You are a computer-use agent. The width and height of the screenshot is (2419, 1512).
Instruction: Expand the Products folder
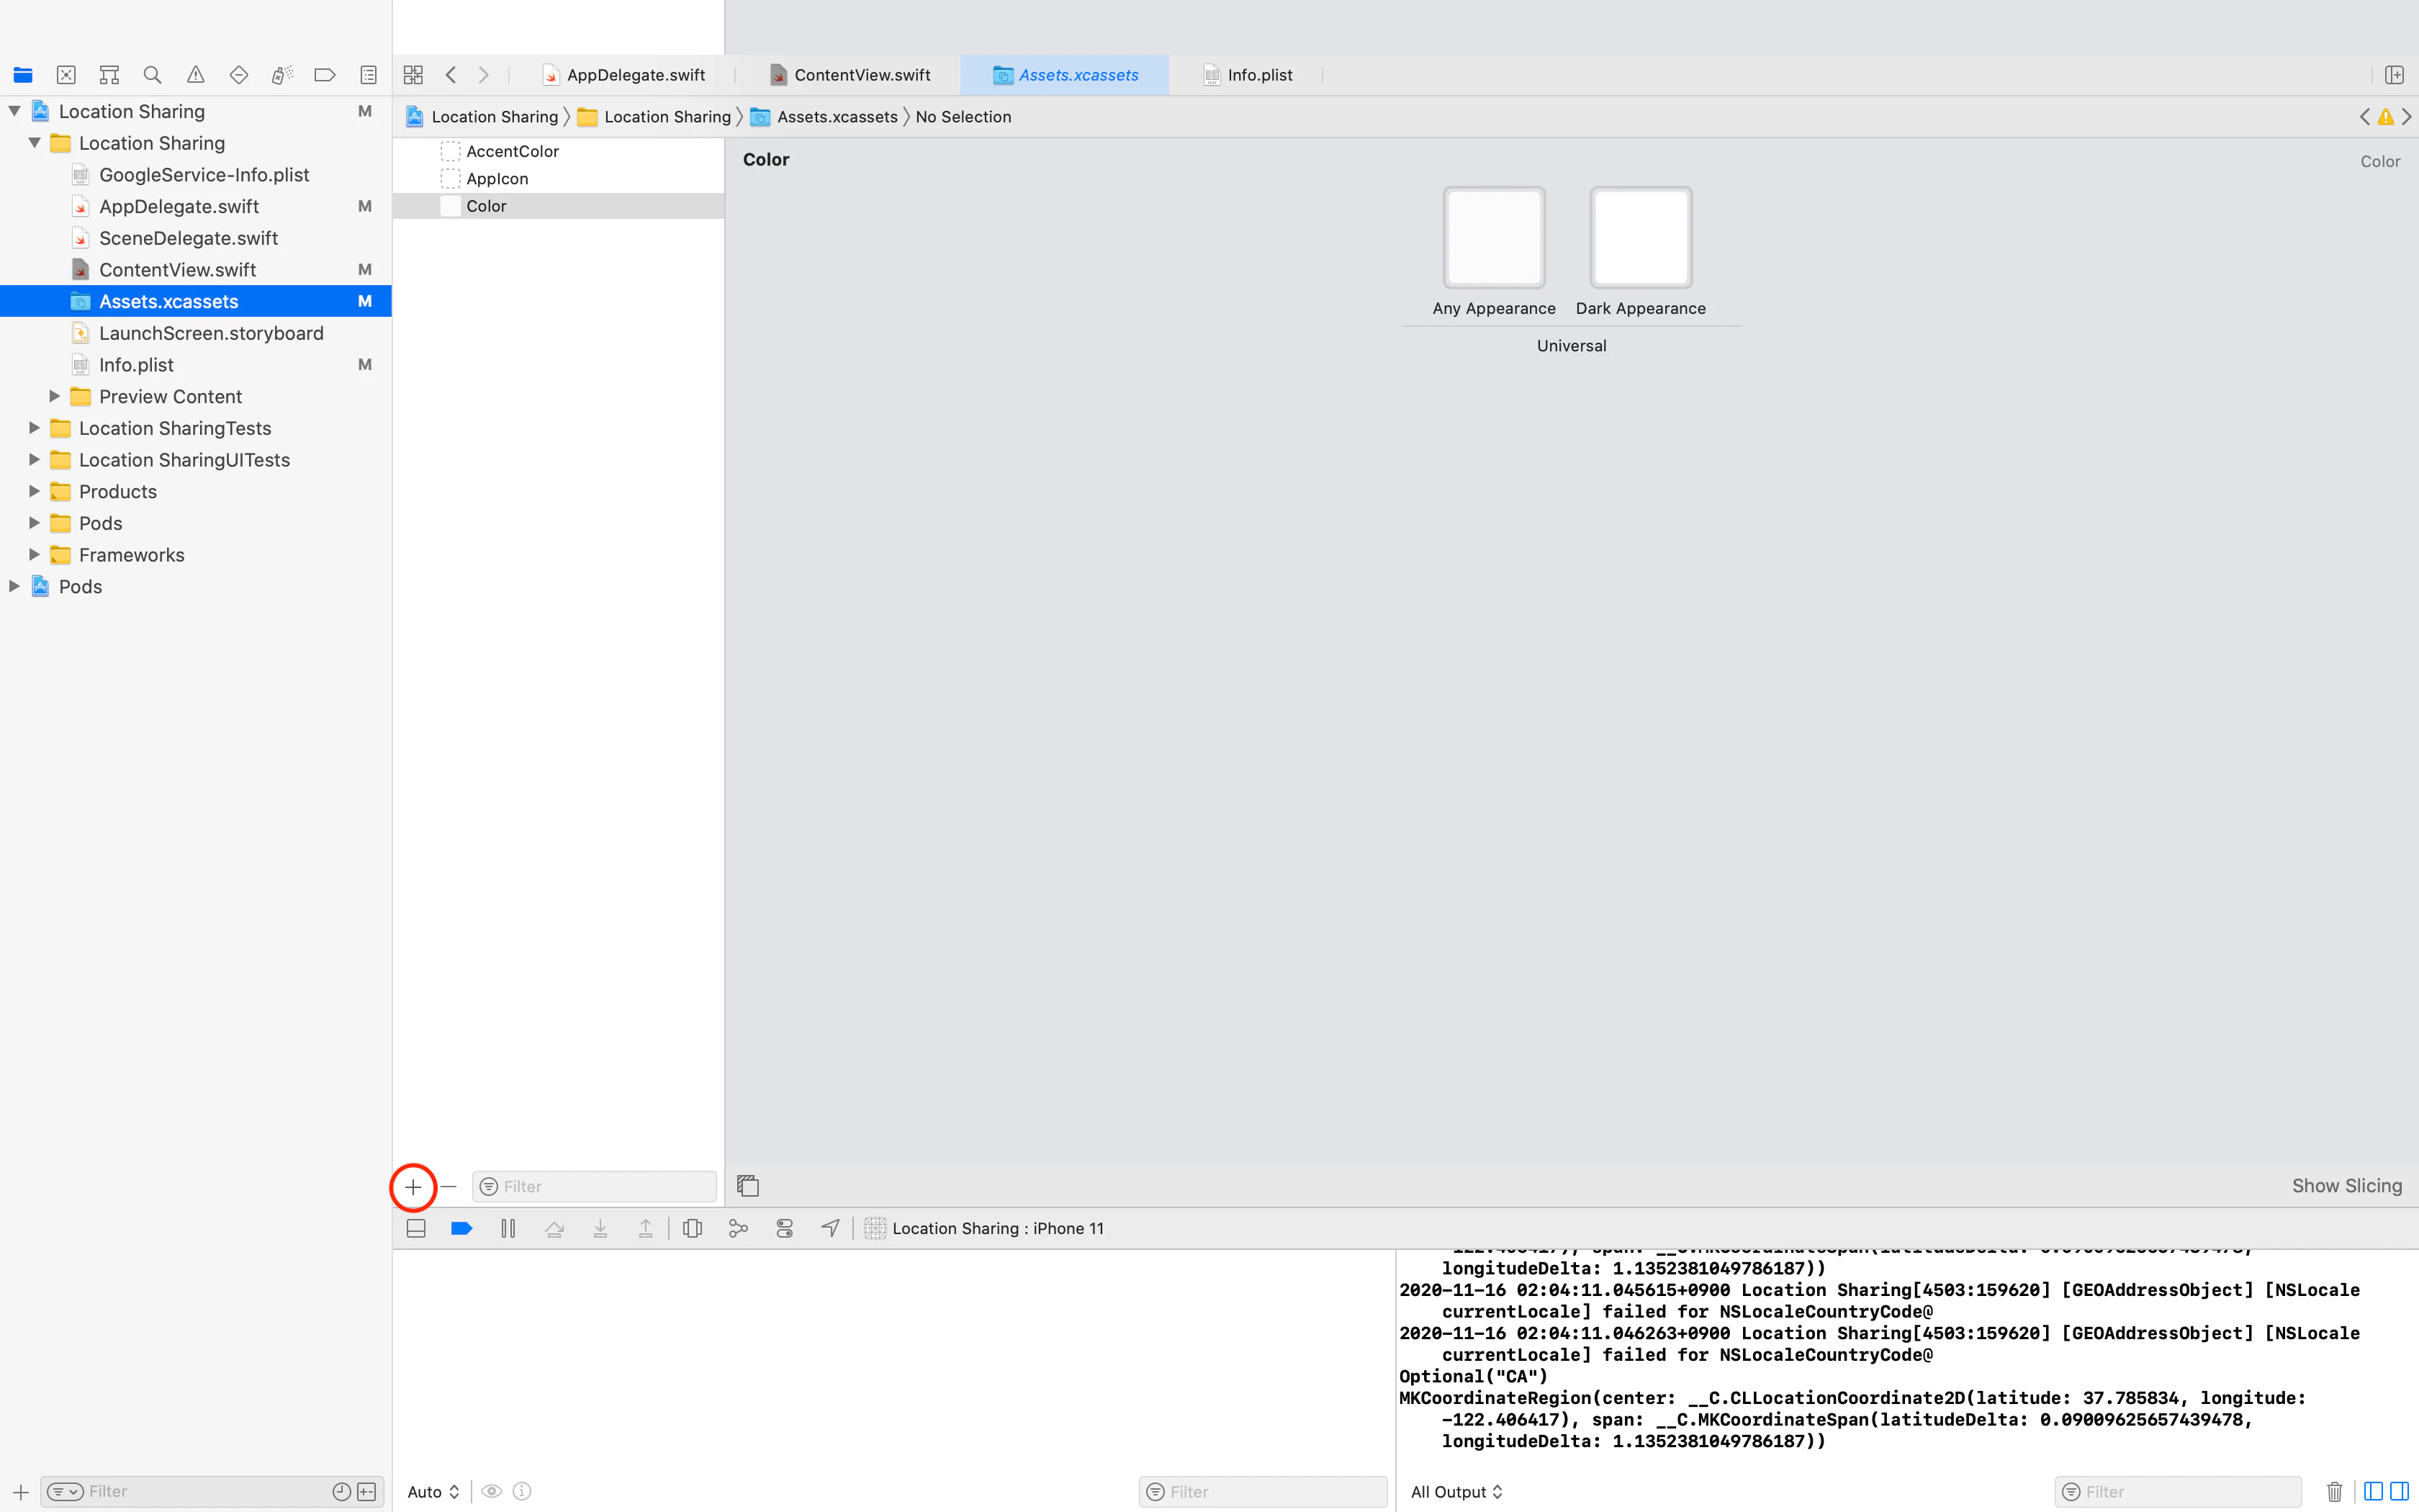point(34,491)
